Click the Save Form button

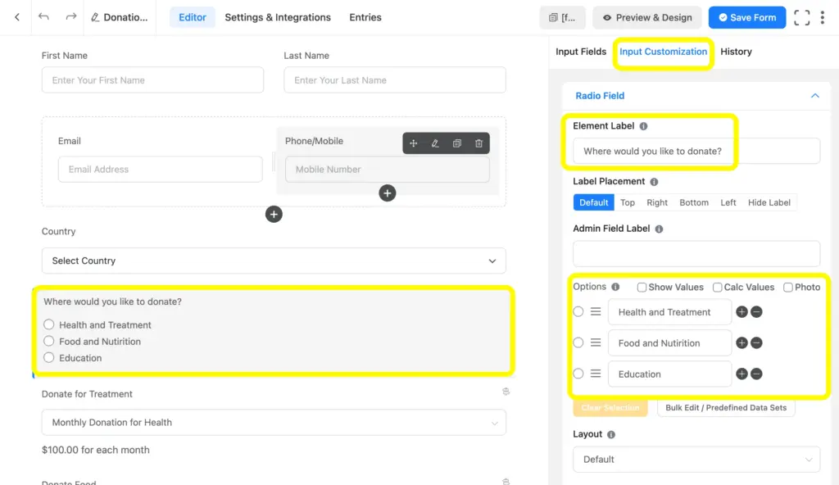click(746, 16)
